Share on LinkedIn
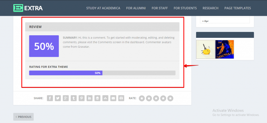 point(89,98)
